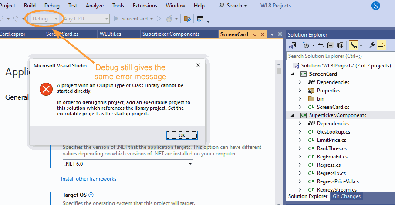Click the Switch Views icon in Solution Explorer
The height and width of the screenshot is (205, 395).
point(293,46)
